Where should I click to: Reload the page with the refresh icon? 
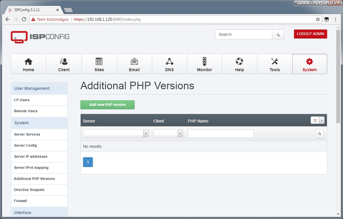(24, 19)
